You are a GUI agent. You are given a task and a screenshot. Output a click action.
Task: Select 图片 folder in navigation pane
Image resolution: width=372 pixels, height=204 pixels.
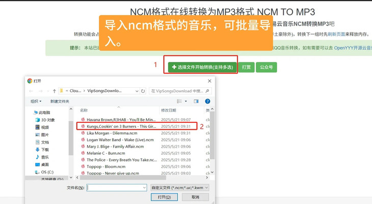42,135
